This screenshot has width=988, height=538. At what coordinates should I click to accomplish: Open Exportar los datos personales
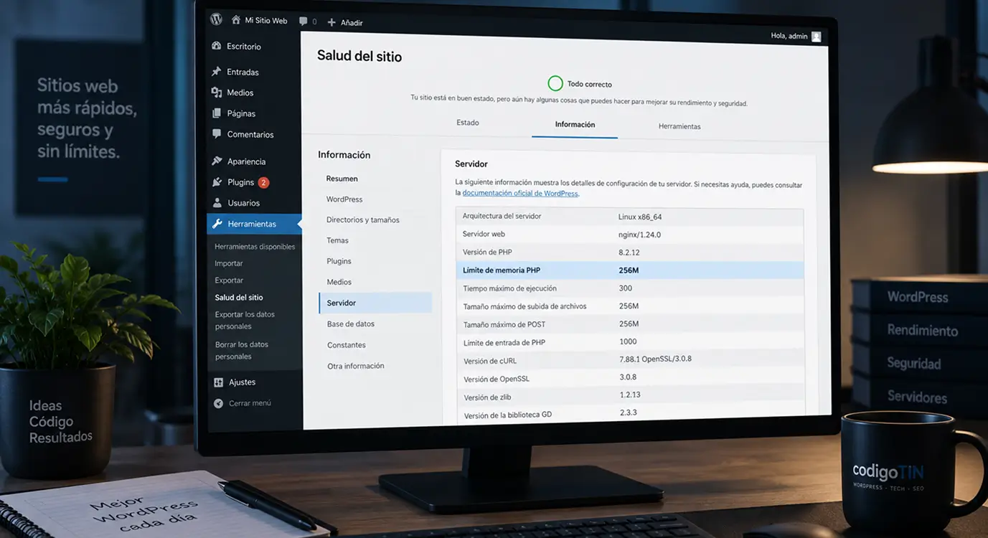[245, 320]
